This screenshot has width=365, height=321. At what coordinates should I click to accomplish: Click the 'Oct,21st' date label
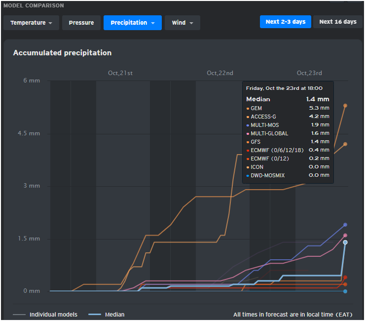point(120,73)
